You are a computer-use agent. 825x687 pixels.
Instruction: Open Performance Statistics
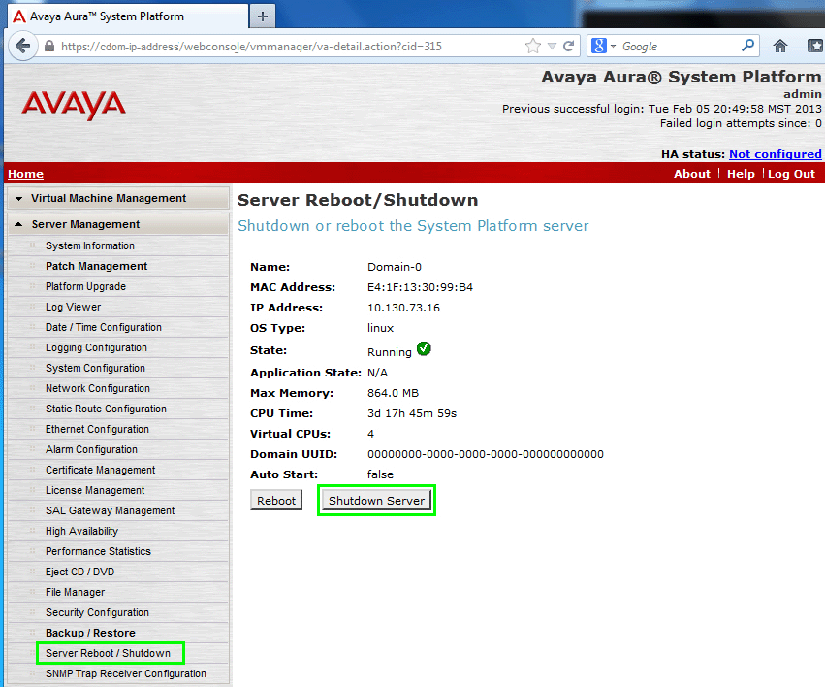point(98,552)
